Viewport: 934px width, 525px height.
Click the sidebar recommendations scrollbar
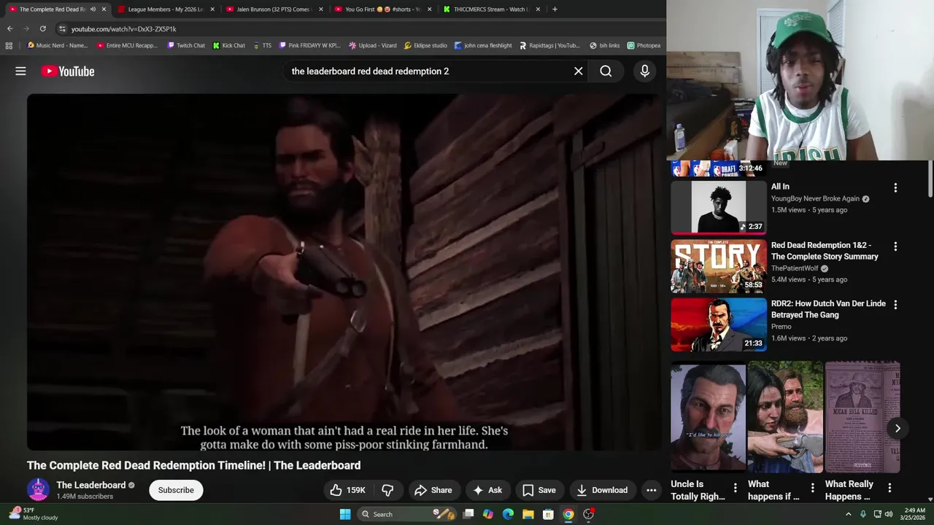pyautogui.click(x=930, y=179)
